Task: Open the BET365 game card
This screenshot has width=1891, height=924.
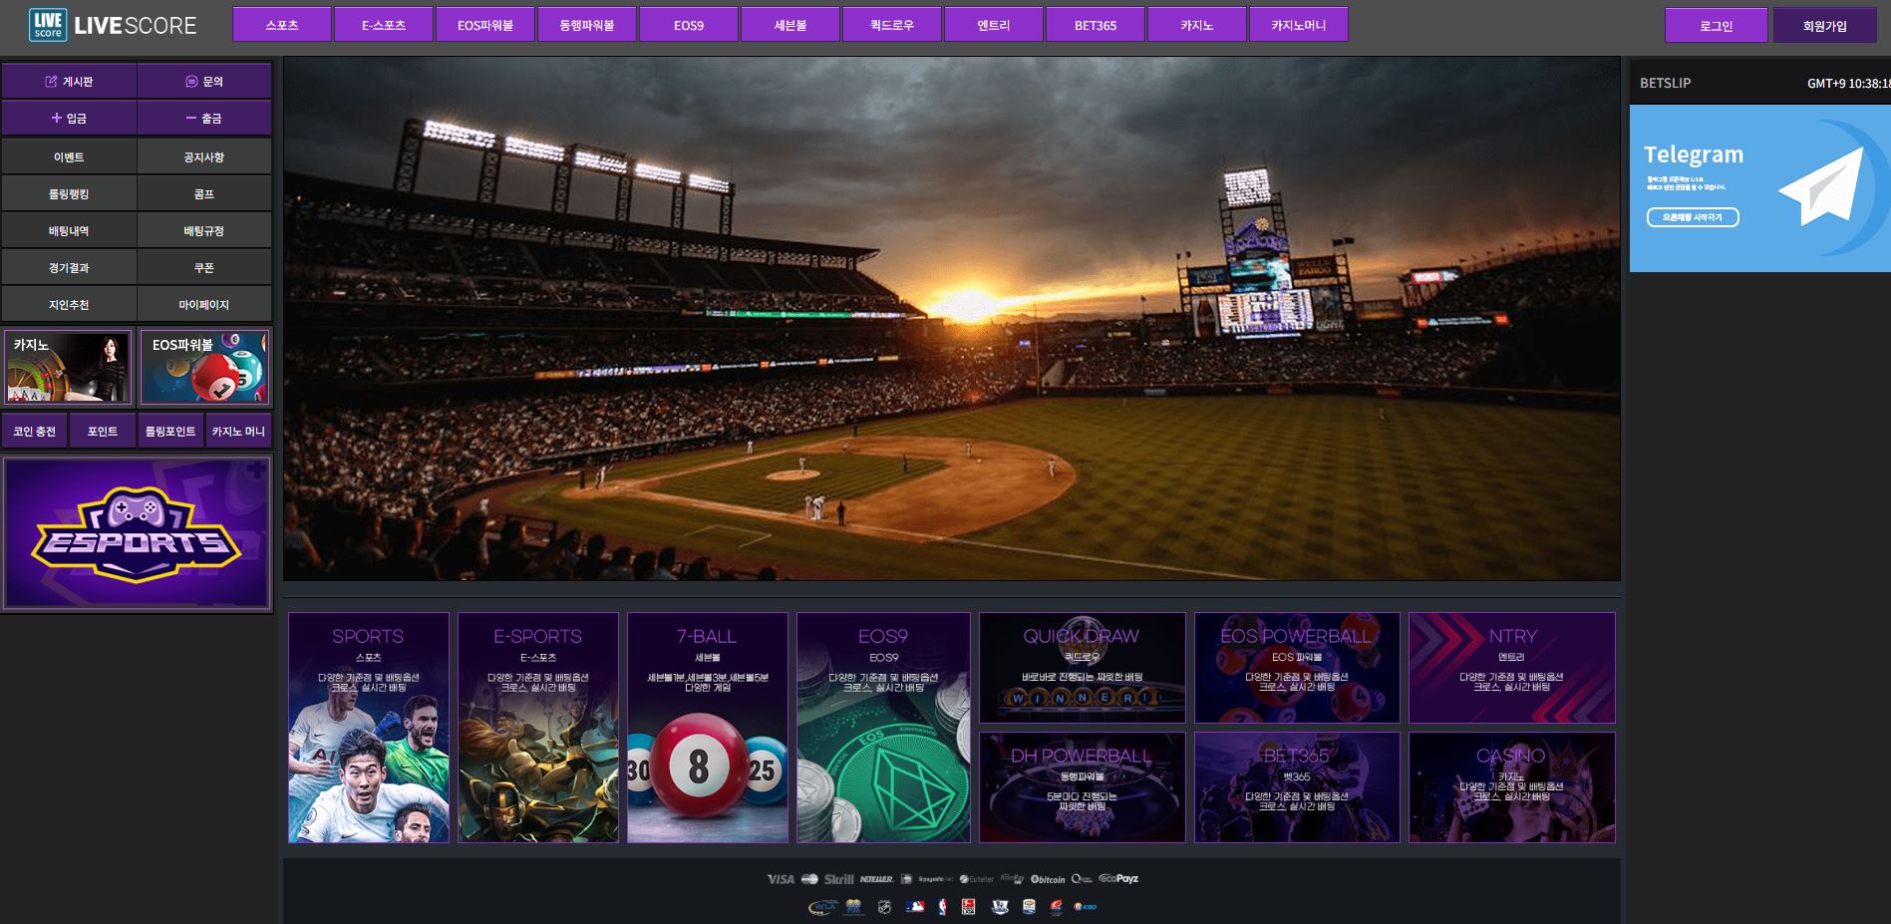Action: (x=1297, y=787)
